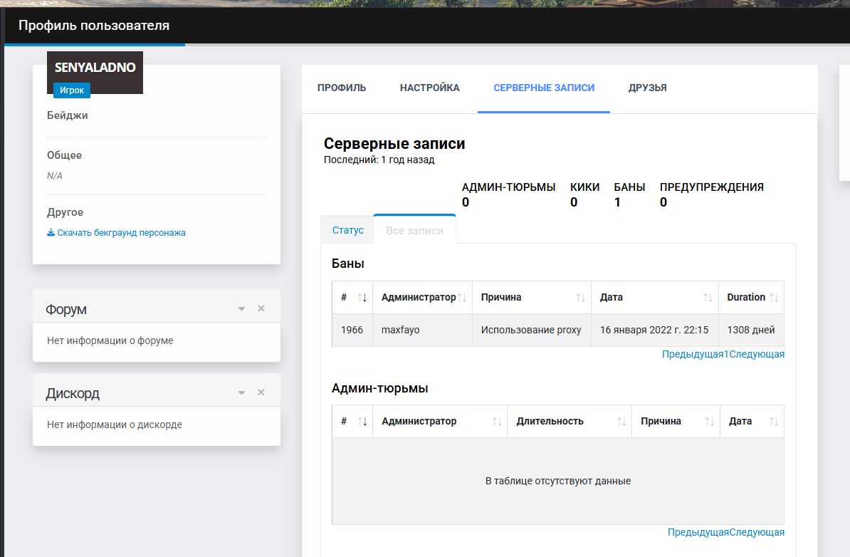Sort Админ-тюрьмы table by Причина
The height and width of the screenshot is (557, 850).
click(676, 422)
